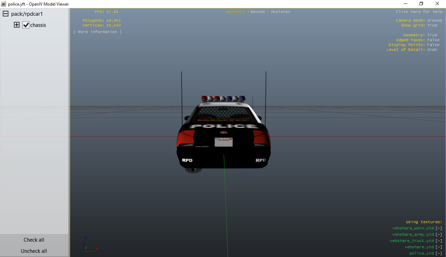Uncheck the chassis visibility checkbox
Screen dimensions: 446x257
[x=26, y=25]
